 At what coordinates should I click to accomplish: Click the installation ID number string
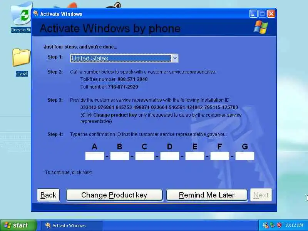(159, 107)
